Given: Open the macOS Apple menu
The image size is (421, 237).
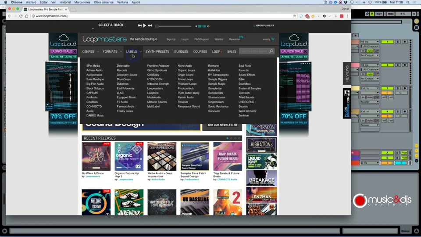Looking at the screenshot, I should coord(5,2).
